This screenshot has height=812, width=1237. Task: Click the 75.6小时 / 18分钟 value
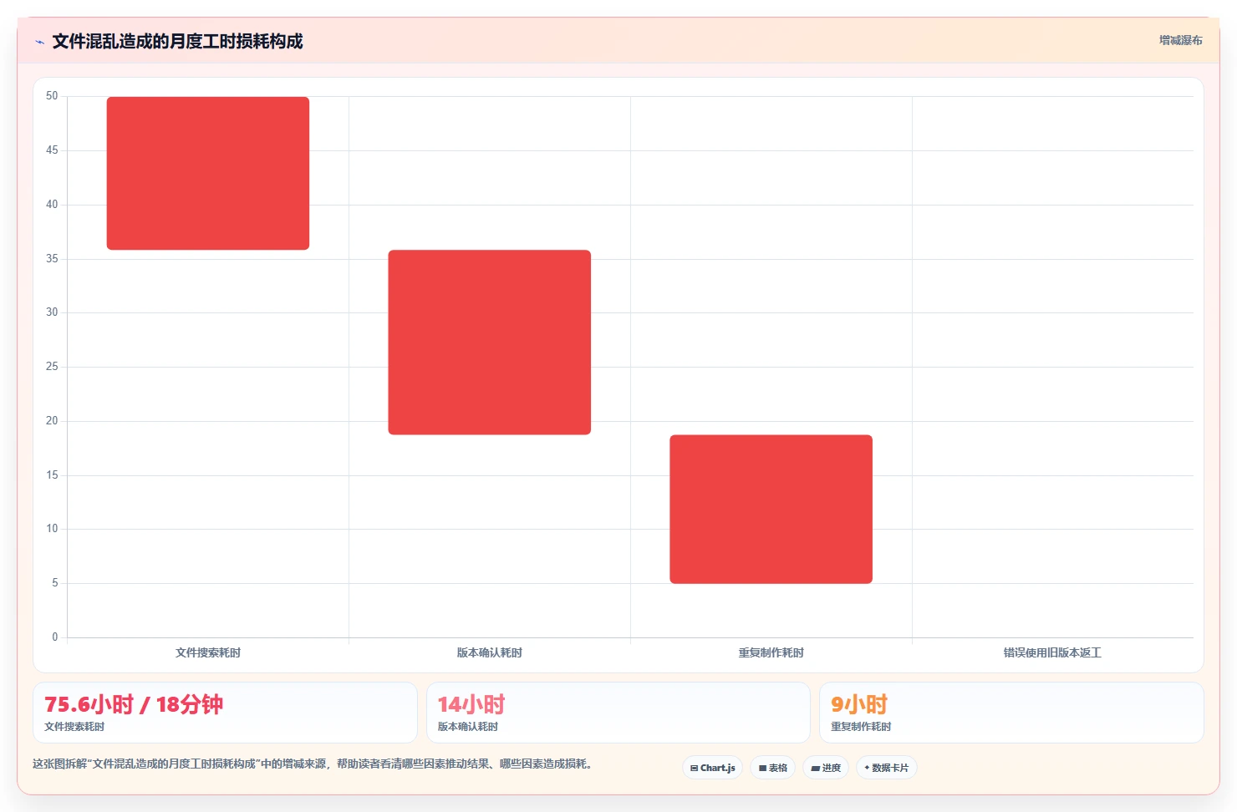click(134, 704)
